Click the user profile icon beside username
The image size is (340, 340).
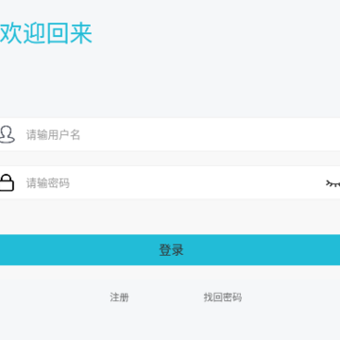pos(7,134)
